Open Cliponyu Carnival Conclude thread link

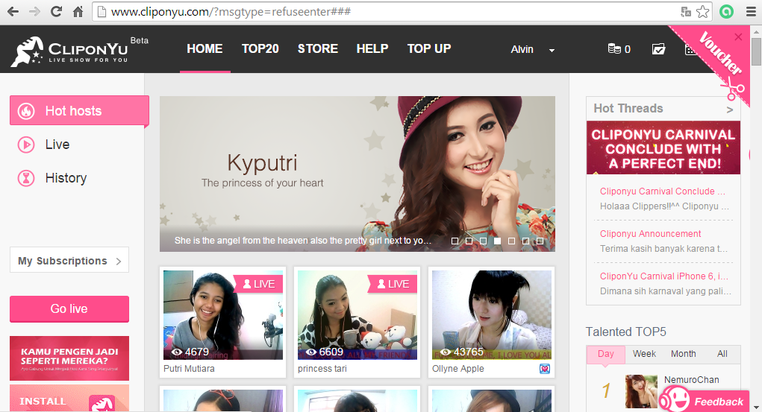663,191
